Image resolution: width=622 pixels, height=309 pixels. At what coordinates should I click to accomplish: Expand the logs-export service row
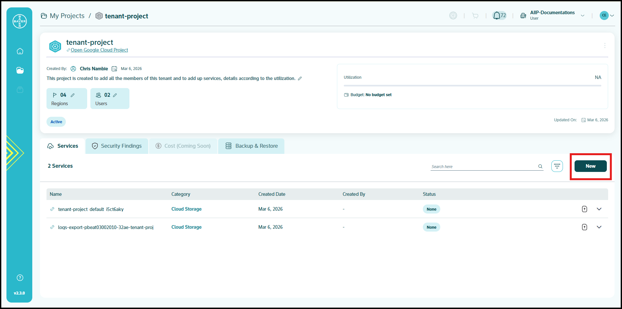[x=599, y=227]
